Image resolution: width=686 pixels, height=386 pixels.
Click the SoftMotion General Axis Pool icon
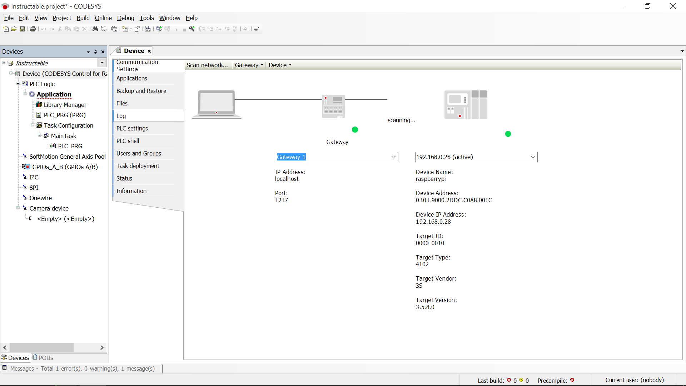click(x=25, y=156)
